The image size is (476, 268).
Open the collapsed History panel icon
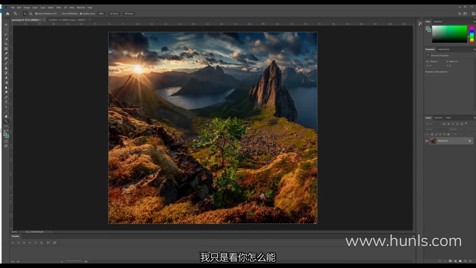tap(420, 23)
